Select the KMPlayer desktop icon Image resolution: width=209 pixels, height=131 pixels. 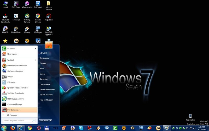[x=38, y=30]
